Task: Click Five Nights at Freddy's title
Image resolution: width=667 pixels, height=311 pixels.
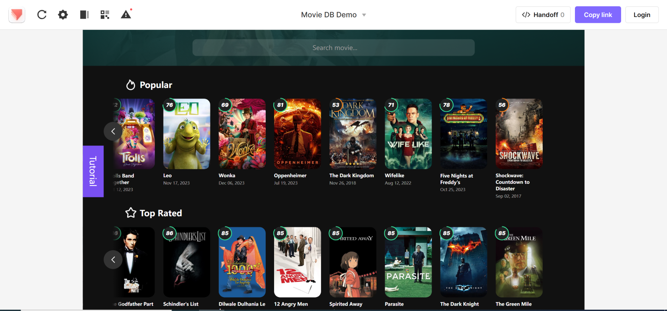Action: tap(456, 179)
